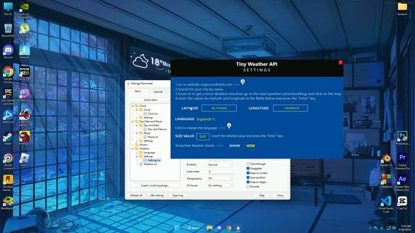This screenshot has height=233, width=415.
Task: Open the Active skins dropdown button
Action: tap(150, 100)
